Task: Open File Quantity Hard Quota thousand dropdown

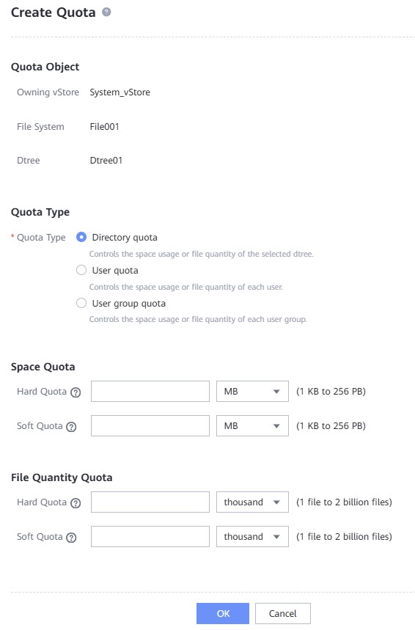Action: (x=252, y=502)
